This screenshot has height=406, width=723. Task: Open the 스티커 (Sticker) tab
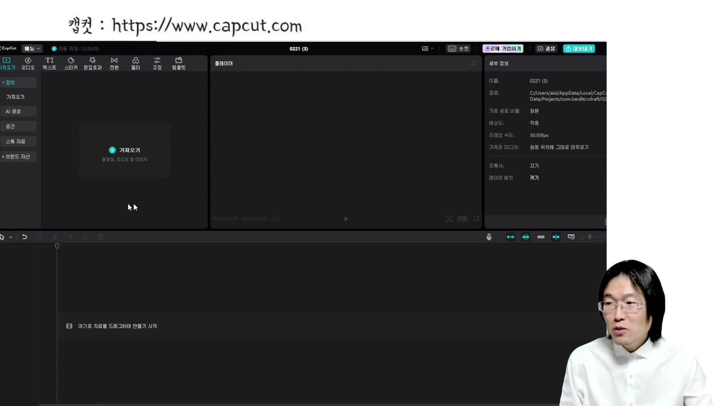(x=71, y=63)
